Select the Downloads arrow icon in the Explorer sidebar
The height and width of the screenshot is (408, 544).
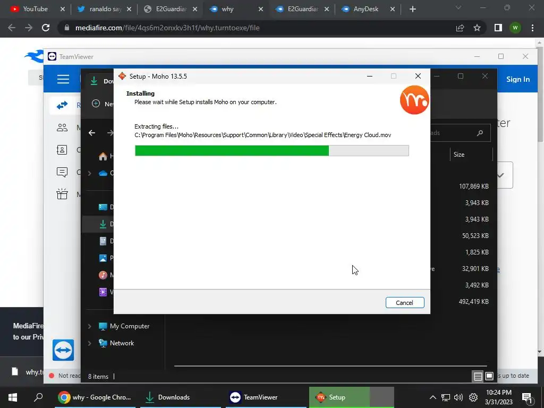[x=103, y=224]
